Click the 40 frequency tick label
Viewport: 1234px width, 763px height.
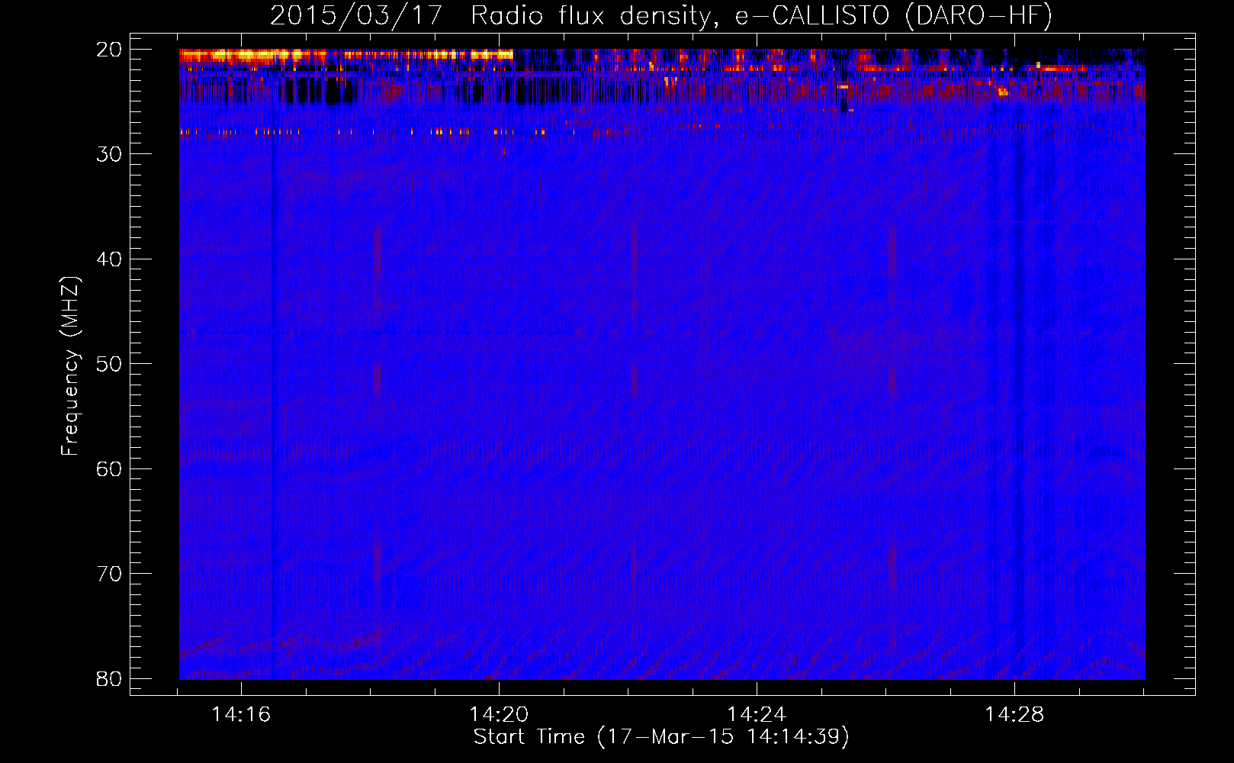tap(109, 259)
